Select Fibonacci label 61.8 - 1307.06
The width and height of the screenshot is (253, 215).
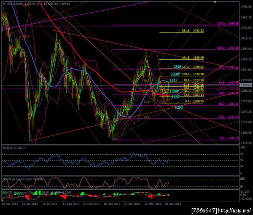(194, 85)
